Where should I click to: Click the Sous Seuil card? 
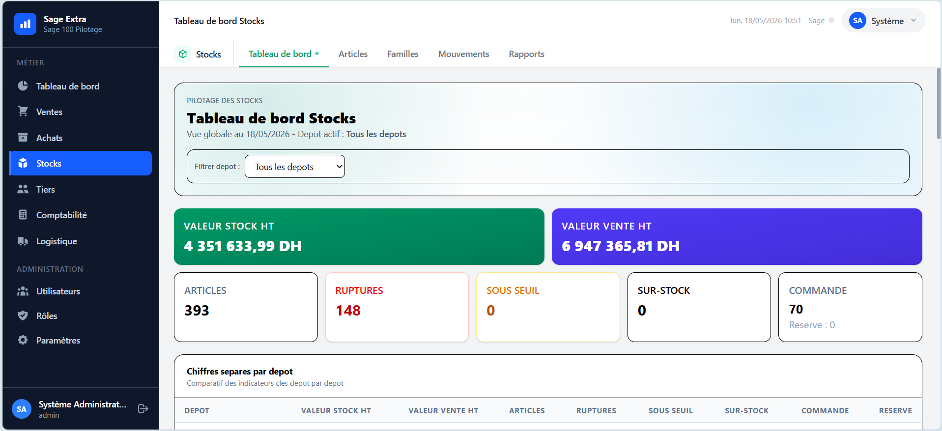point(548,307)
